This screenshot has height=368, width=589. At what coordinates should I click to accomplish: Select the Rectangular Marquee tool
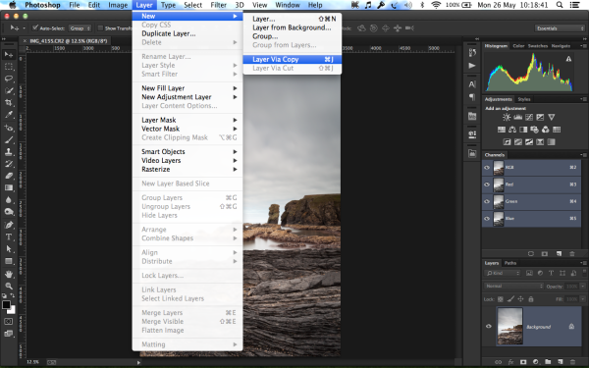coord(8,67)
